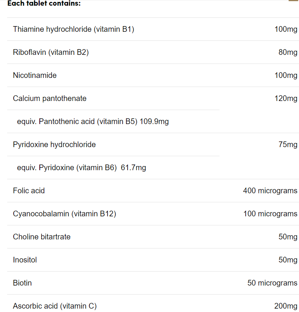Select the equiv. Pantothenic acid (vitamin B5) line
Viewport: 299px width, 312px height.
93,121
